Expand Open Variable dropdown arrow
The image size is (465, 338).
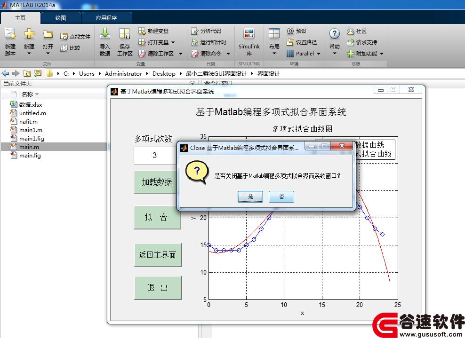(173, 42)
